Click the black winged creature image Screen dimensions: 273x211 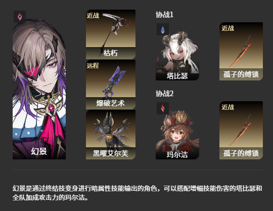click(x=111, y=131)
